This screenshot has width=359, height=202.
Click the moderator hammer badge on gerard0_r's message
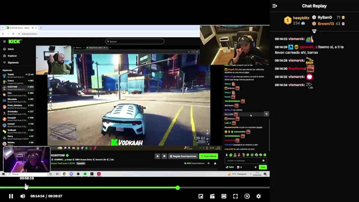point(291,47)
